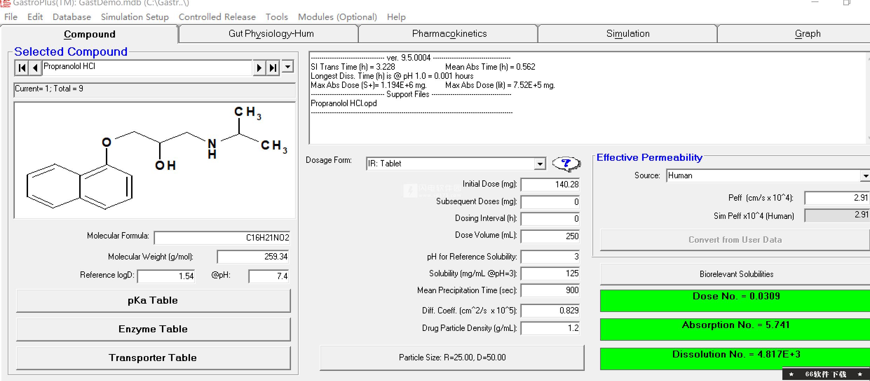Switch to the Compound tab
This screenshot has height=381, width=870.
[x=90, y=34]
